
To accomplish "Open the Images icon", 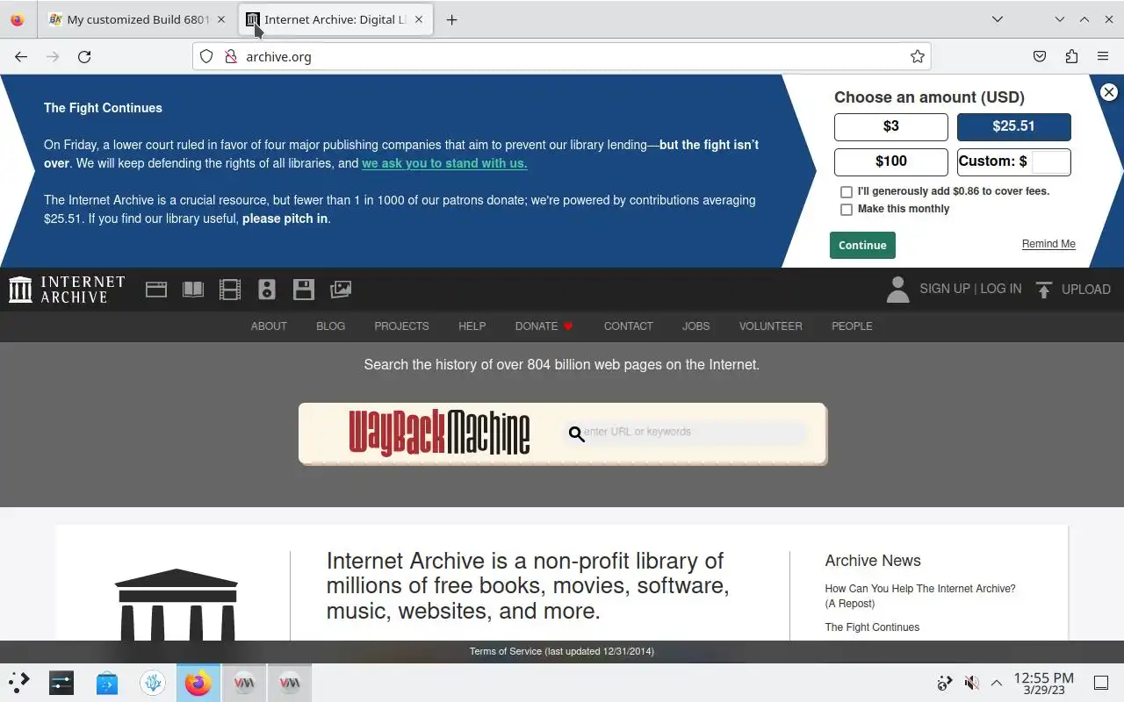I will pos(341,290).
